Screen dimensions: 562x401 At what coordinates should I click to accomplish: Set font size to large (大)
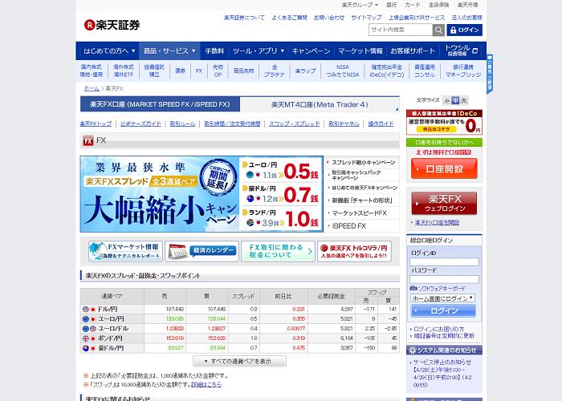point(464,100)
